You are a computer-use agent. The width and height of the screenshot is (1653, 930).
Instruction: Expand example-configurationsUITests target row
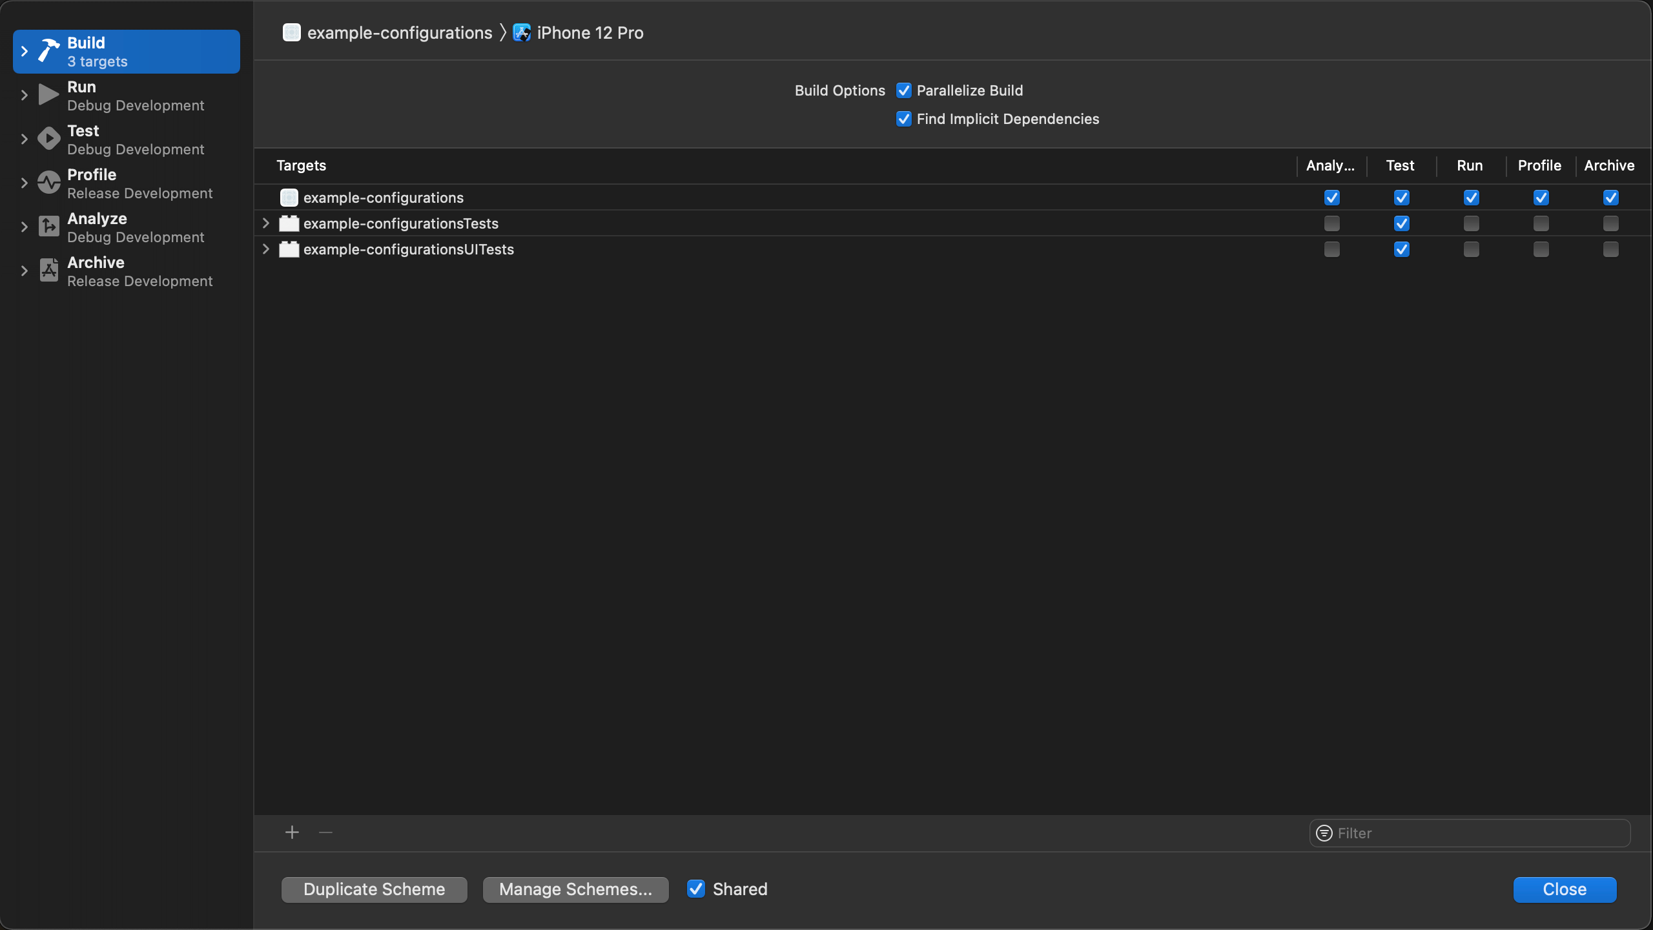(x=265, y=249)
